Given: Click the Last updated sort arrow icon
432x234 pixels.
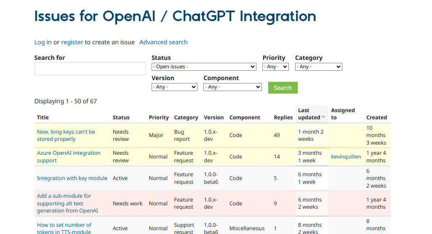Looking at the screenshot, I should 323,117.
